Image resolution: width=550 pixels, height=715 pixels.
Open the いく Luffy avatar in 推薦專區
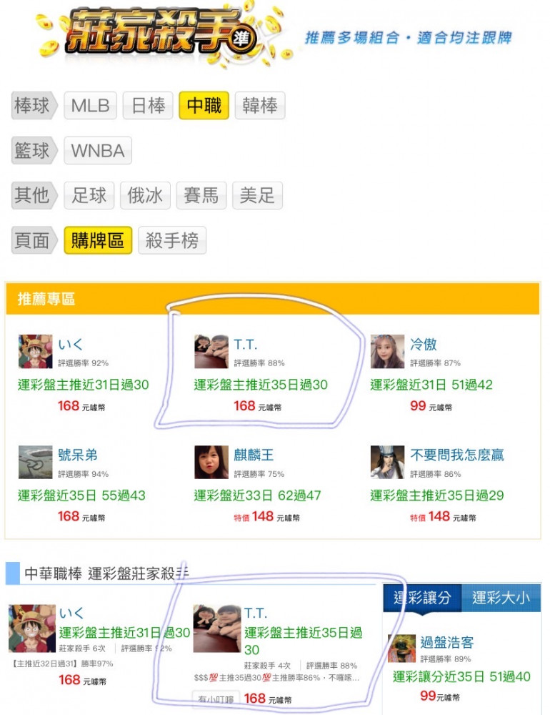point(35,352)
